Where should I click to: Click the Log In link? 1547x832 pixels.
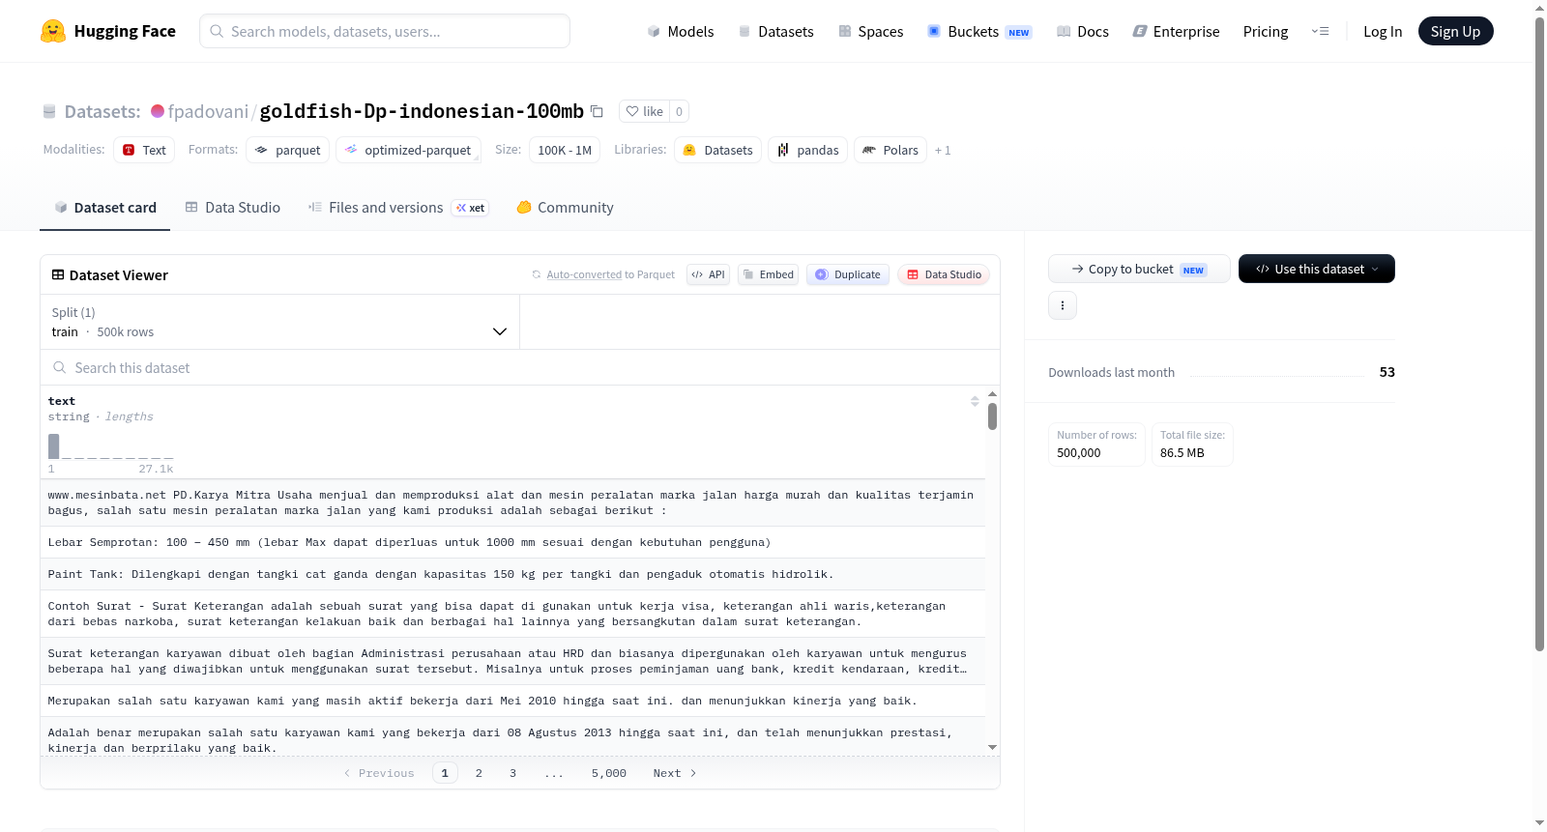point(1383,32)
